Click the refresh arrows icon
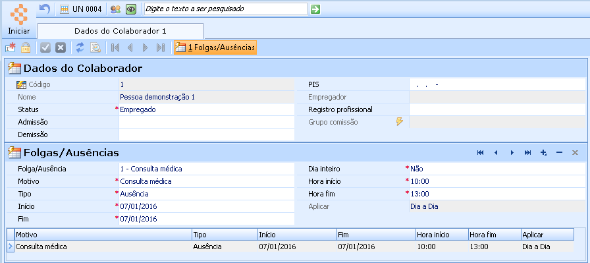 coord(80,48)
